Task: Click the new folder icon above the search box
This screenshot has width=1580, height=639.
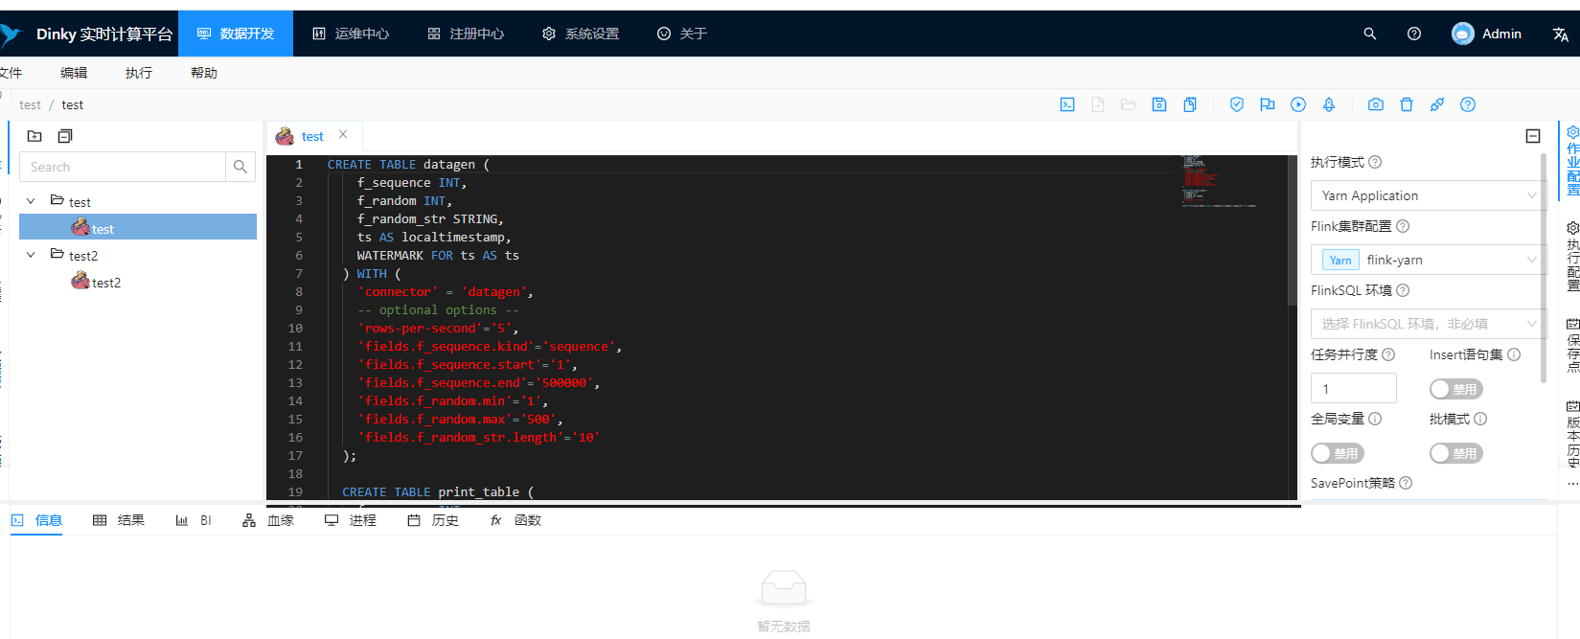Action: [34, 136]
